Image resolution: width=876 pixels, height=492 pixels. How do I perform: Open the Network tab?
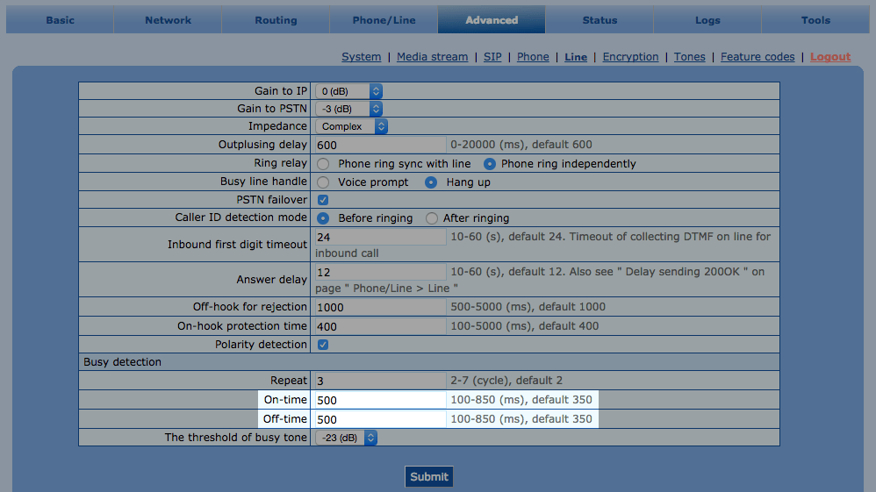coord(168,20)
